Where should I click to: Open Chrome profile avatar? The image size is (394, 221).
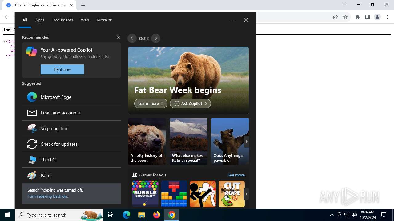(377, 17)
